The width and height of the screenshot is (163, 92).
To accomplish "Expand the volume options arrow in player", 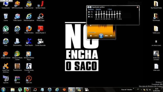I will [x=114, y=36].
